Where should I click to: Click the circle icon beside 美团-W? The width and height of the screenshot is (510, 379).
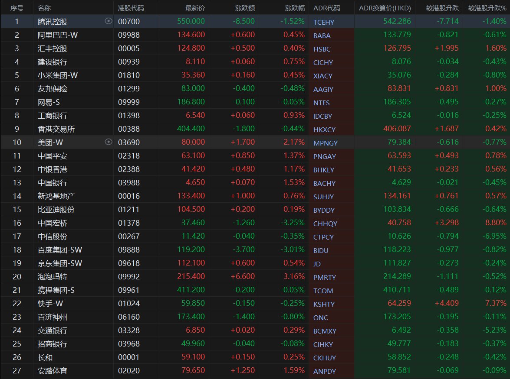click(109, 142)
